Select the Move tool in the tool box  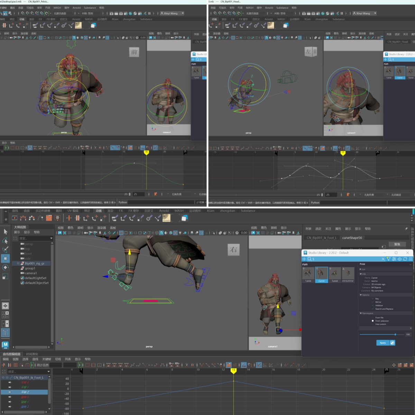click(x=5, y=258)
